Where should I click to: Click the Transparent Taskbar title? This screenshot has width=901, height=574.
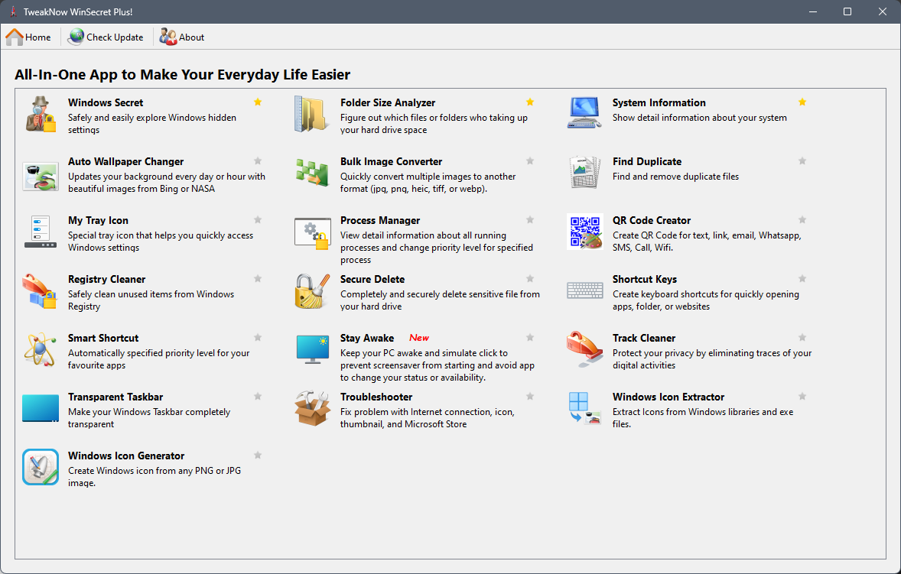(115, 397)
